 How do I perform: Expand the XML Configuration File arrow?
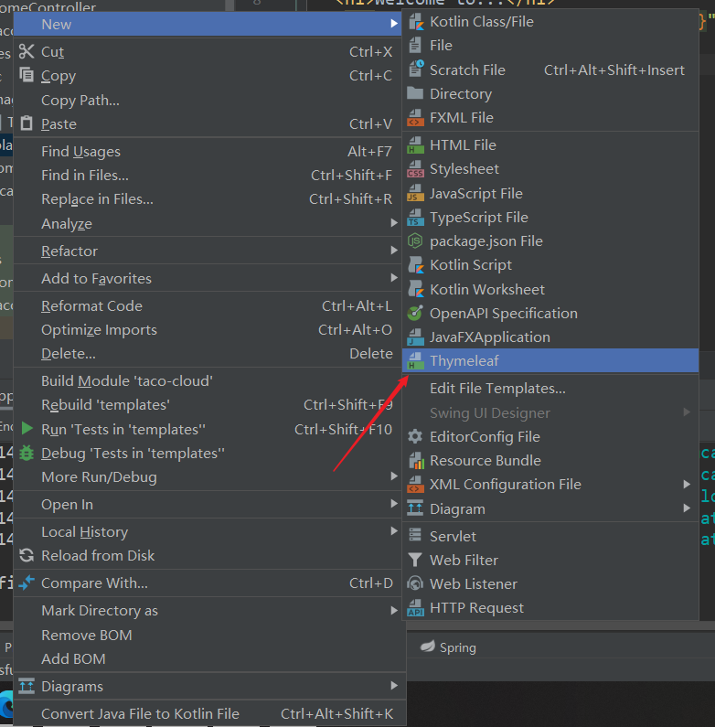pos(687,485)
